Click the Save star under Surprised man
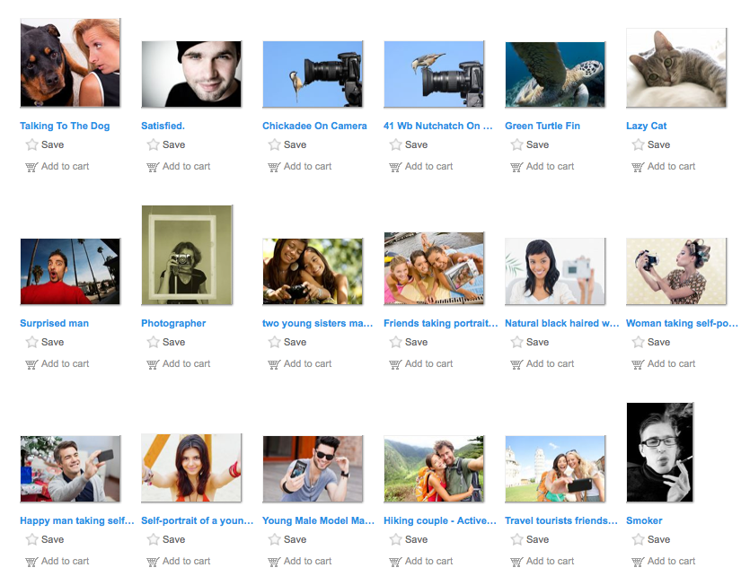The width and height of the screenshot is (741, 585). (x=31, y=342)
